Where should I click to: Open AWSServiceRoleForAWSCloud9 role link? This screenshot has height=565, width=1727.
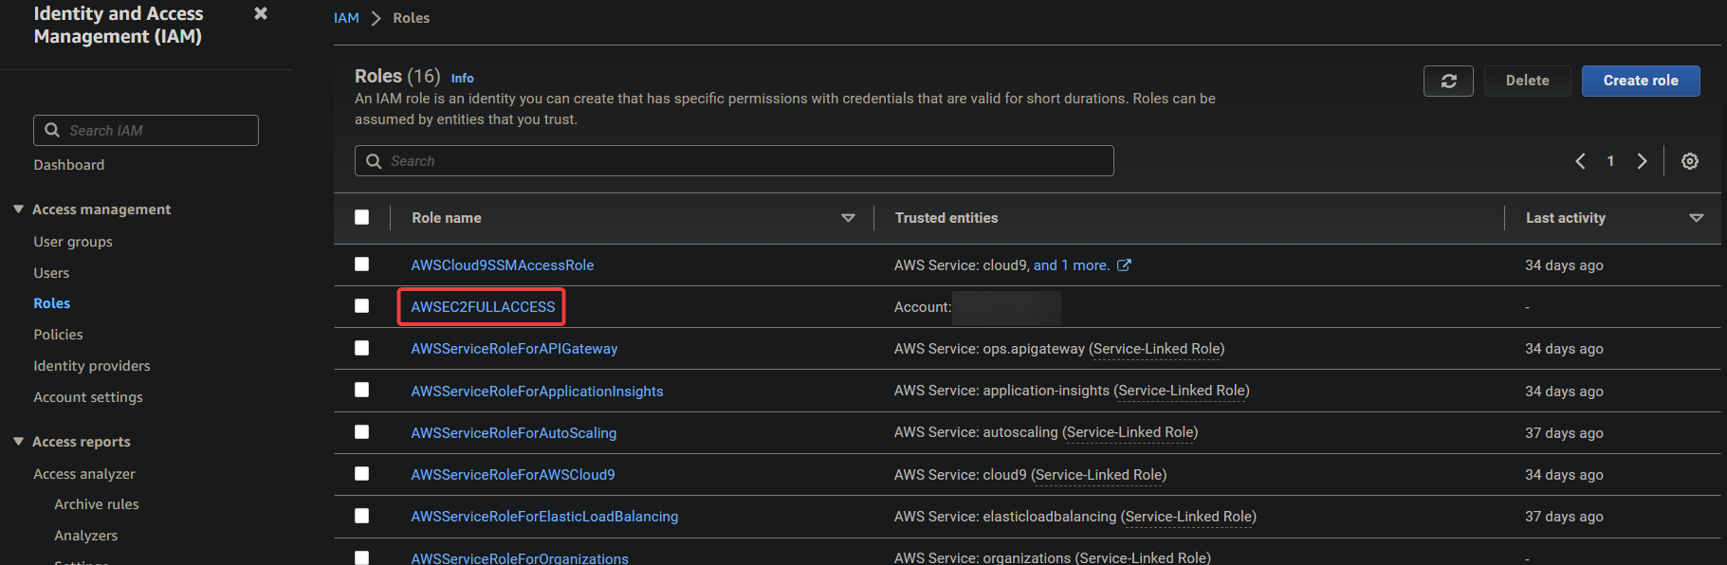513,475
